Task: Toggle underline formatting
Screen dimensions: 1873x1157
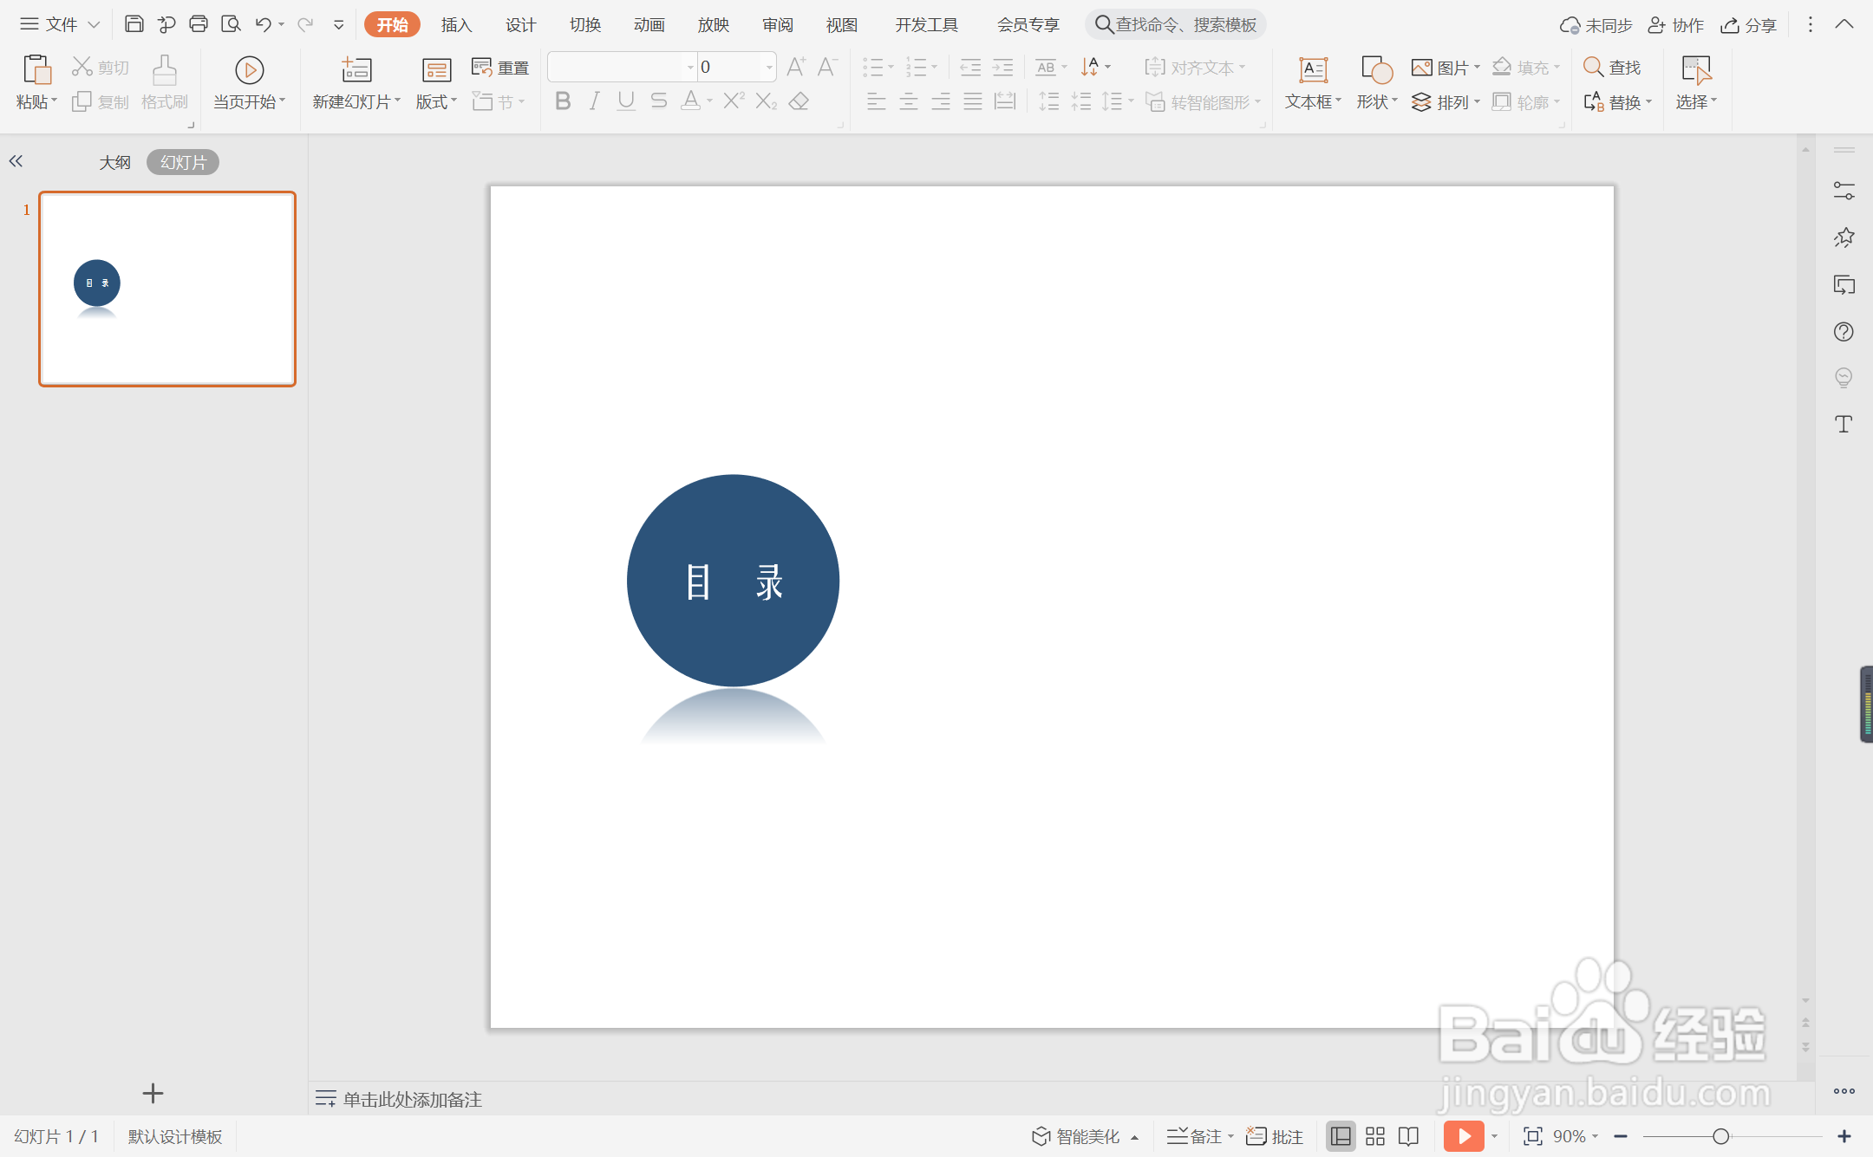Action: click(x=626, y=101)
